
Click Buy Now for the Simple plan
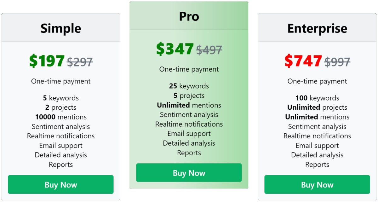[61, 184]
